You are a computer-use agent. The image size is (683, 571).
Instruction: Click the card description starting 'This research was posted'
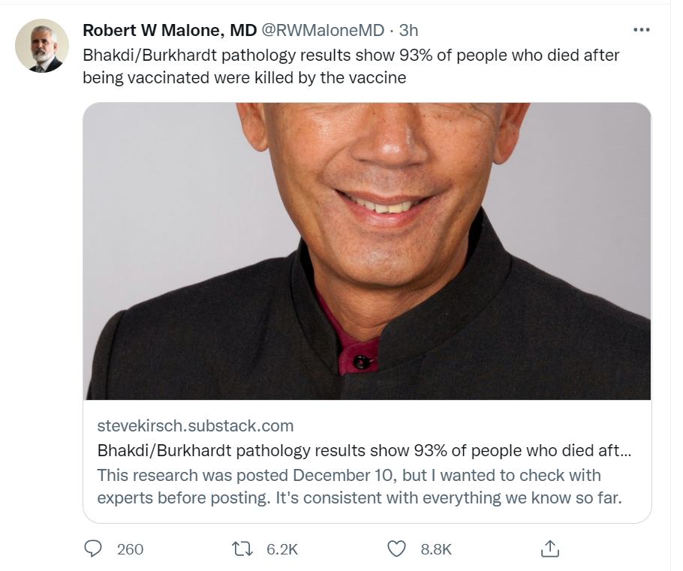pyautogui.click(x=360, y=486)
